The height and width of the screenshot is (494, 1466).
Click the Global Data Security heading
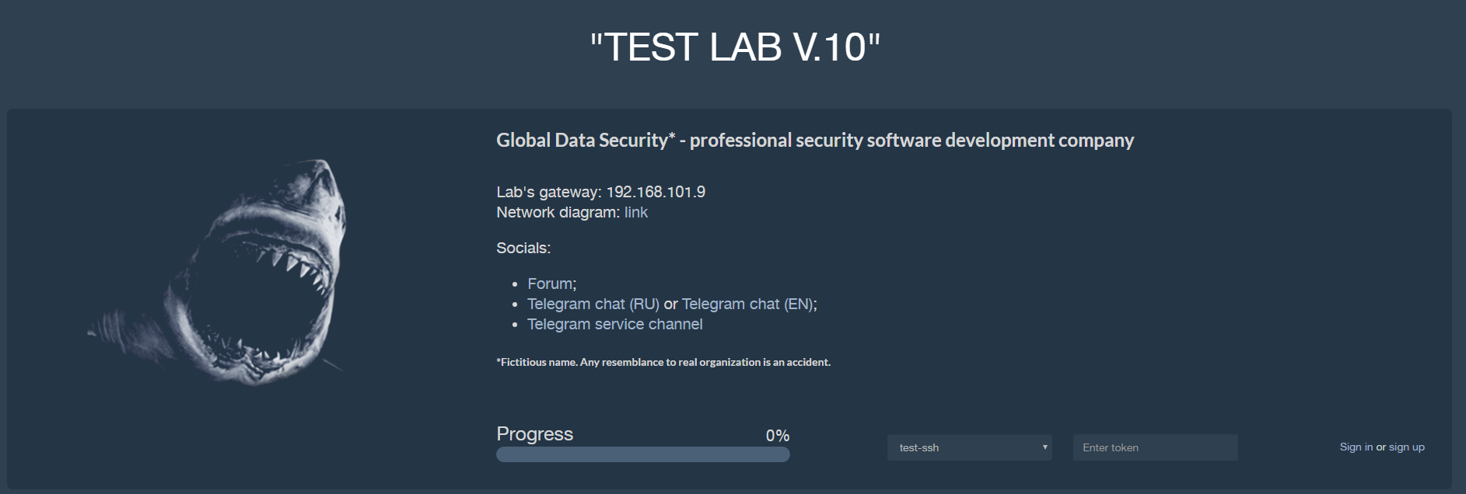coord(815,141)
